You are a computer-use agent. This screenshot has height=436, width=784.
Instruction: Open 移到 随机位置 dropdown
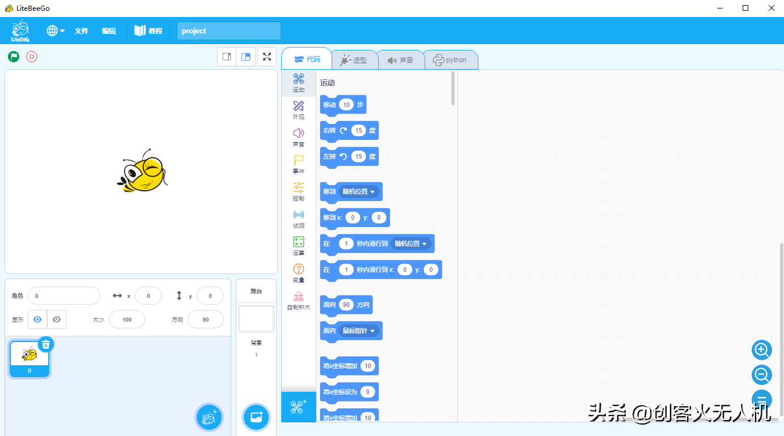pyautogui.click(x=359, y=191)
